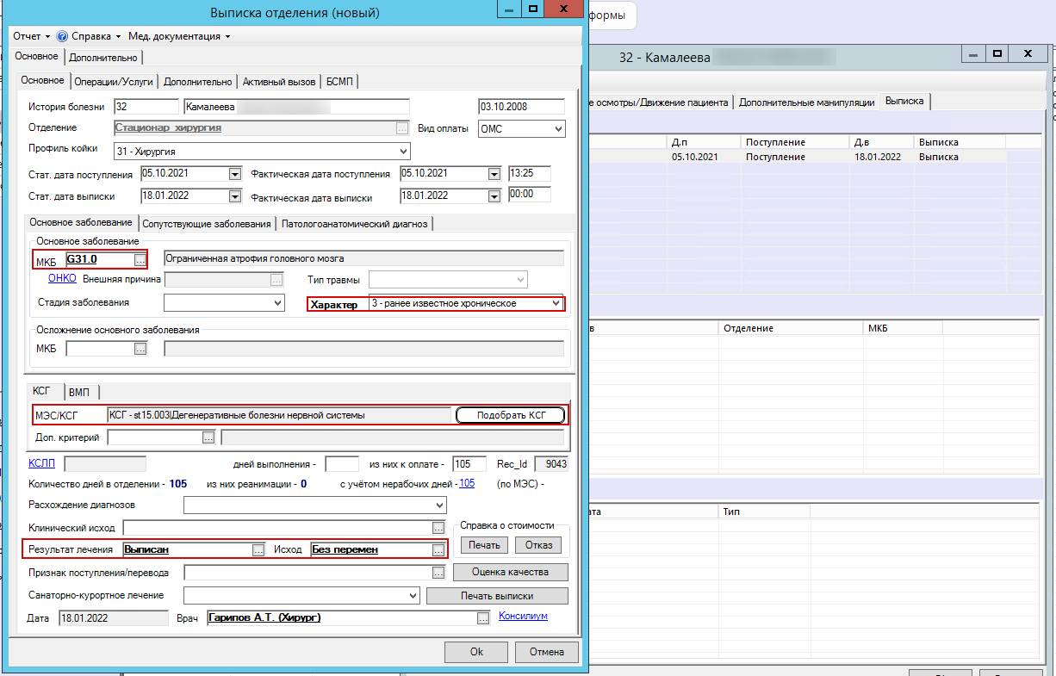Open the Внешняя причина lookup ellipsis button
Viewport: 1056px width, 676px height.
276,280
